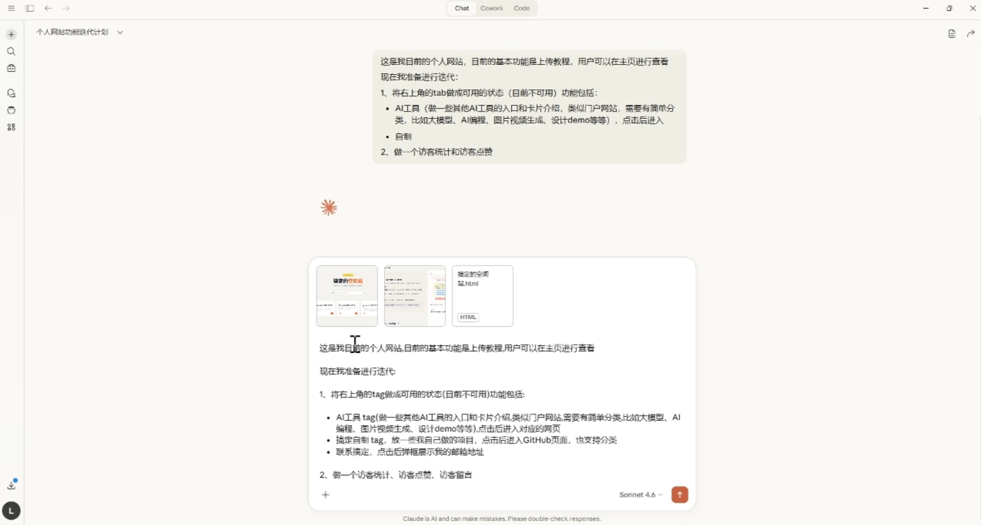Expand the conversation title dropdown chevron

(120, 32)
